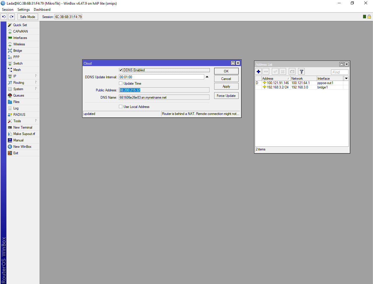
Task: Open the Dashboard menu
Action: pos(42,10)
